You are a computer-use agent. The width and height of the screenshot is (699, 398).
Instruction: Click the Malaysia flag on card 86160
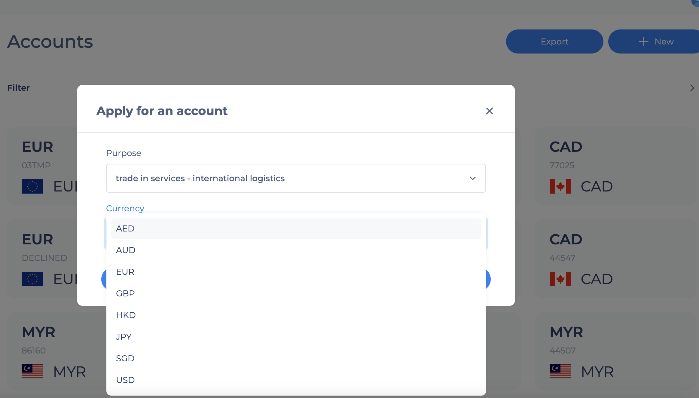pyautogui.click(x=32, y=371)
